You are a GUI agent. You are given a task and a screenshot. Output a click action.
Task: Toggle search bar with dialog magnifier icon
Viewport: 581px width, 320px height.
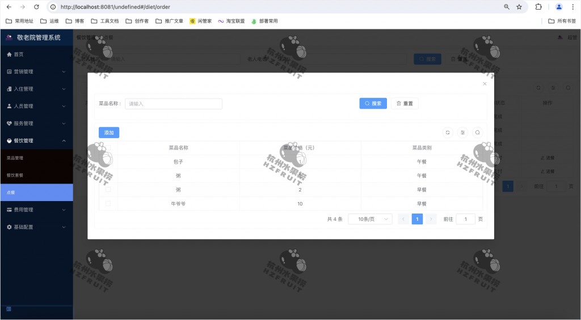(x=477, y=133)
